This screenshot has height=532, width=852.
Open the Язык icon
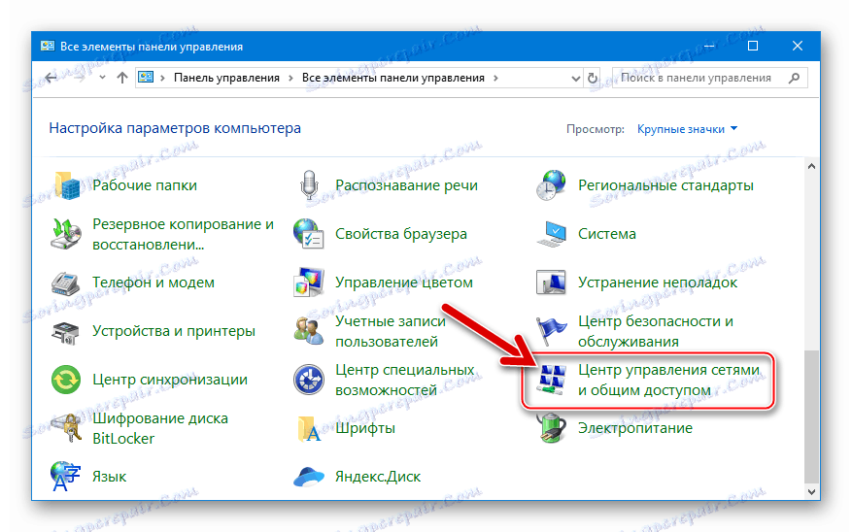pyautogui.click(x=65, y=476)
